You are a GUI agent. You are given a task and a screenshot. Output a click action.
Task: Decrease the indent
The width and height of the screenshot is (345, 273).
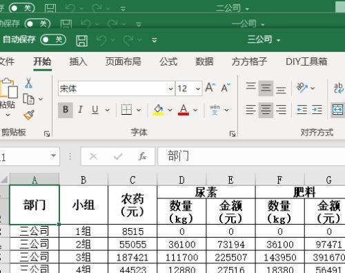click(302, 110)
